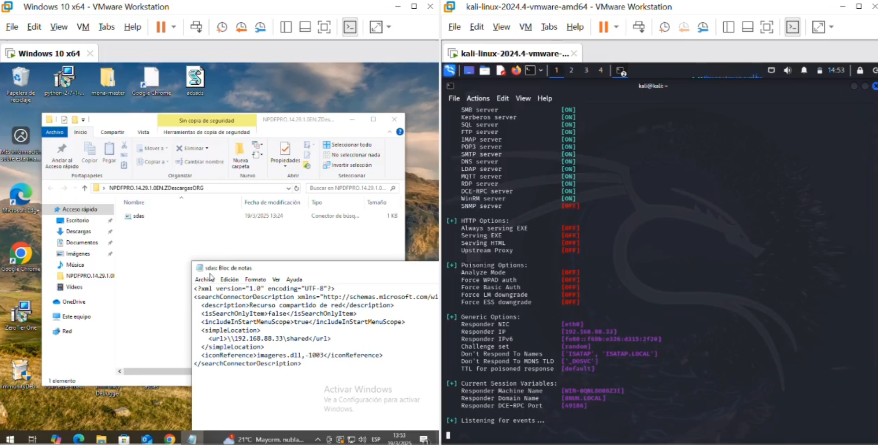Image resolution: width=878 pixels, height=445 pixels.
Task: Click Cambiar nombre in Explorer ribbon
Action: [x=200, y=162]
